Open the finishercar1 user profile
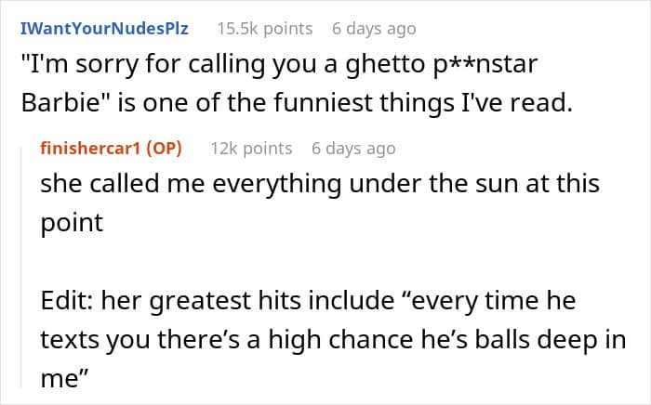 (96, 149)
